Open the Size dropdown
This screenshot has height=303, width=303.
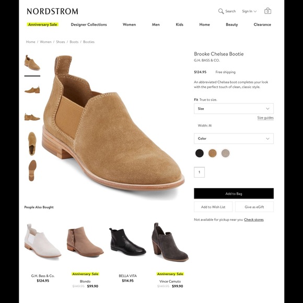point(234,109)
